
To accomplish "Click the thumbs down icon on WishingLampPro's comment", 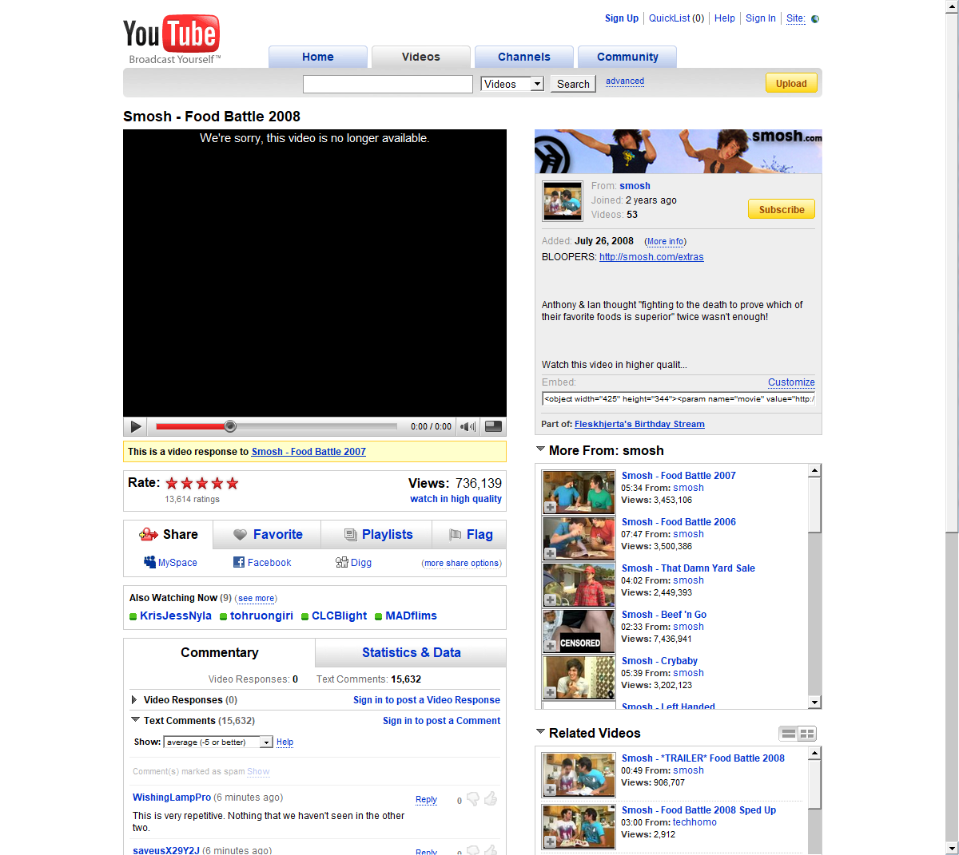I will click(473, 798).
